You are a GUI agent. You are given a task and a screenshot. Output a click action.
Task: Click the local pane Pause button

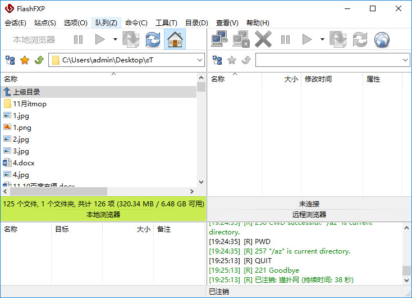tap(78, 39)
